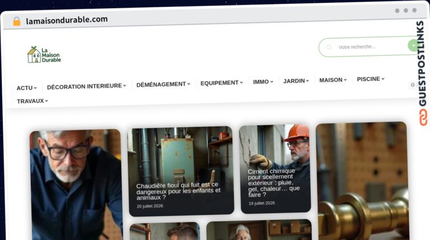Click the padlock icon in address bar
This screenshot has width=430, height=240.
(x=17, y=21)
